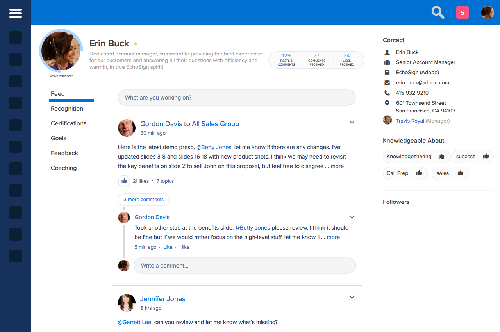Click the briefcase icon beside Senior Account Manager
500x332 pixels.
tap(387, 62)
